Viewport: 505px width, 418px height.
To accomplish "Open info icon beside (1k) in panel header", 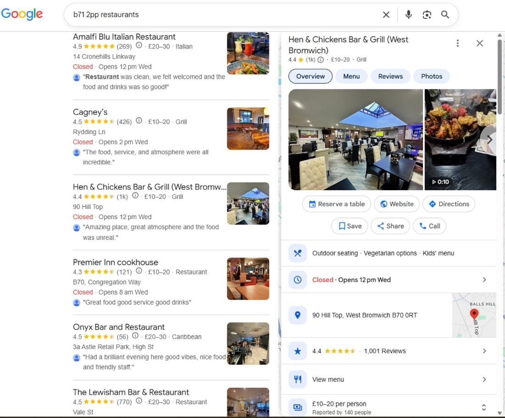I will click(321, 60).
